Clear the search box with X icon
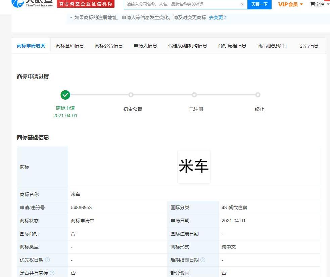Screen dimensions: 330x277 coord(242,4)
